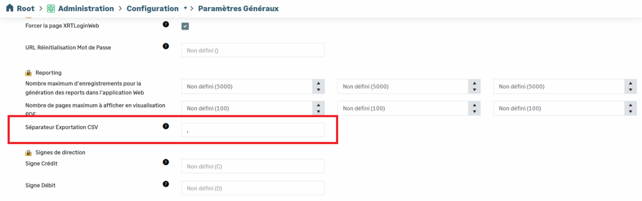Go to Administration in the breadcrumb
This screenshot has height=201, width=642.
coord(86,9)
